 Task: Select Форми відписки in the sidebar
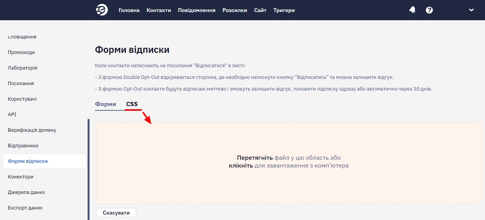44,161
